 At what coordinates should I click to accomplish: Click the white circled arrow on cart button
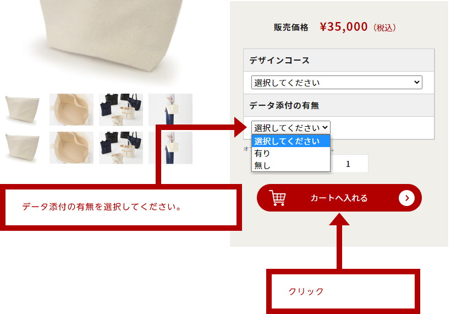click(x=406, y=198)
